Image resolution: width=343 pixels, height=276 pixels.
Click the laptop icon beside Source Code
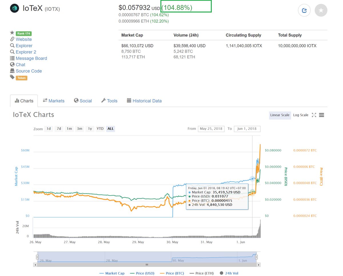12,71
